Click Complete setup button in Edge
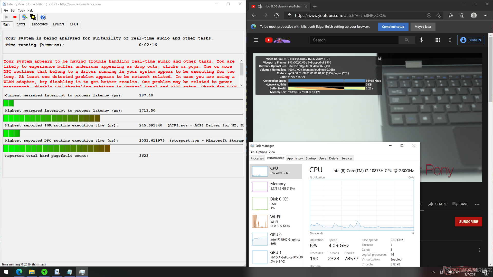The width and height of the screenshot is (493, 277). click(x=393, y=27)
